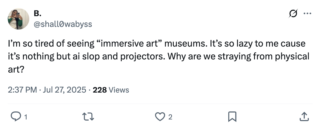Image resolution: width=320 pixels, height=129 pixels.
Task: Click the 2:37 PM timestamp
Action: pos(22,90)
